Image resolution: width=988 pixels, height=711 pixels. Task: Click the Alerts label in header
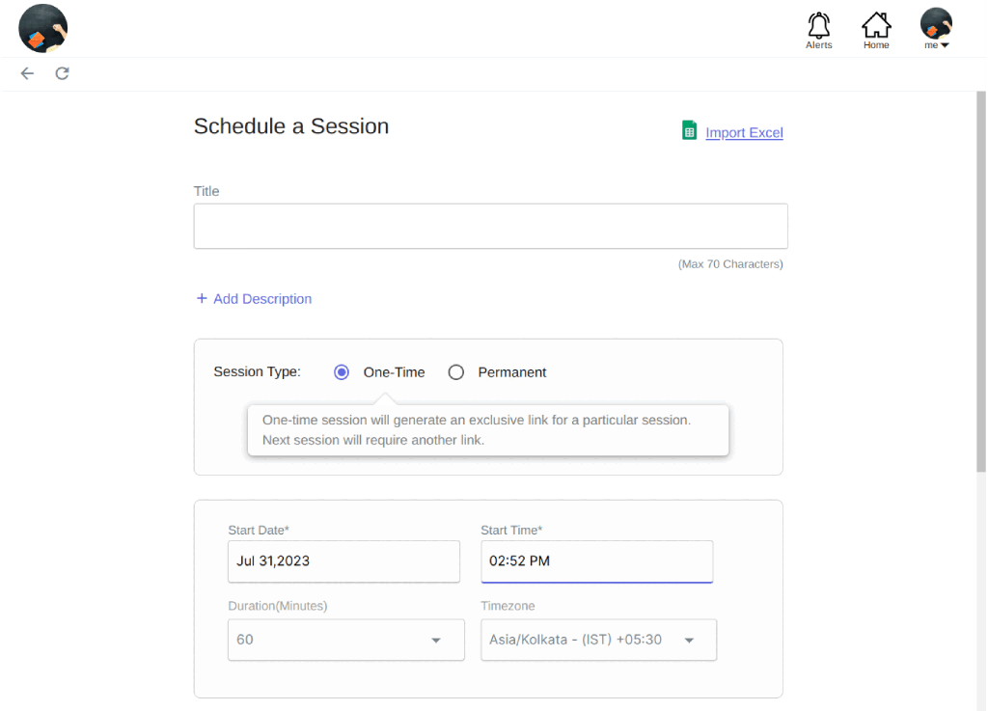coord(818,45)
